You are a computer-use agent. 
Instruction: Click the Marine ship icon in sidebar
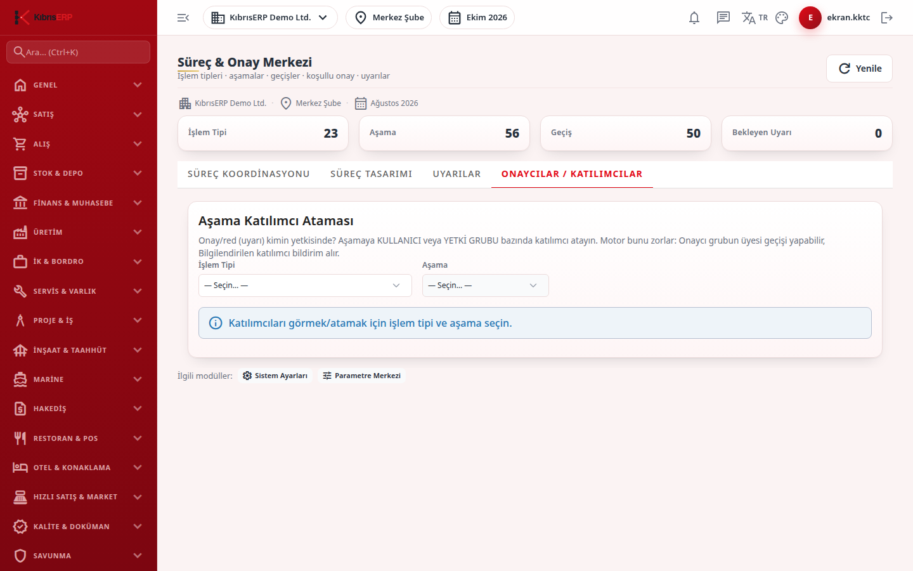20,379
